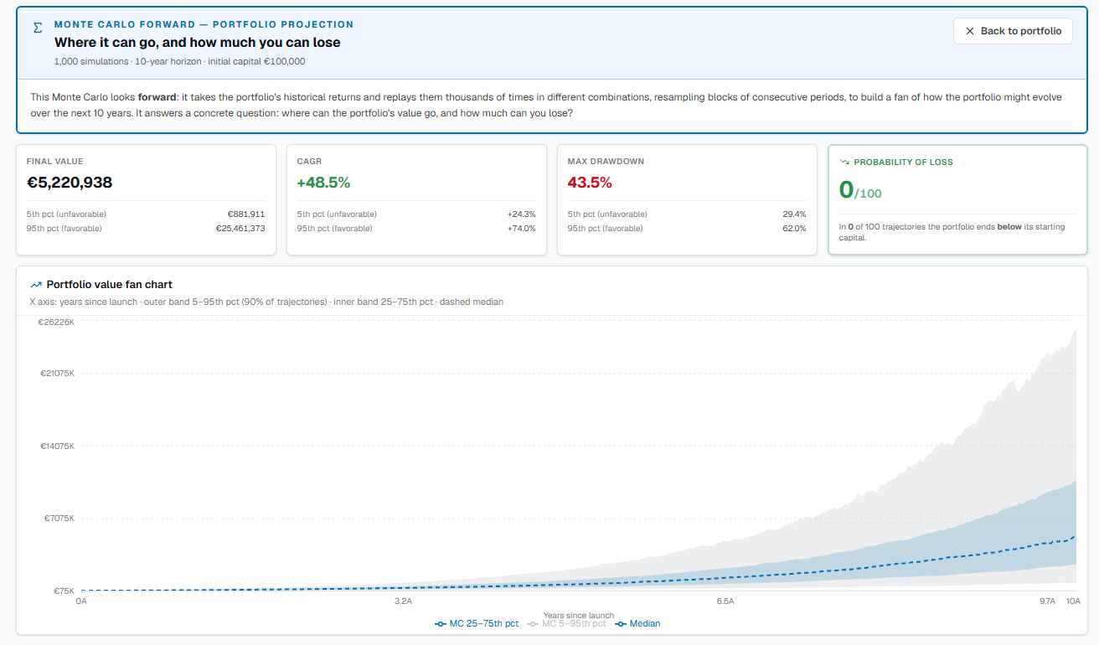Click the "FINAL VALUE" card label

point(55,162)
